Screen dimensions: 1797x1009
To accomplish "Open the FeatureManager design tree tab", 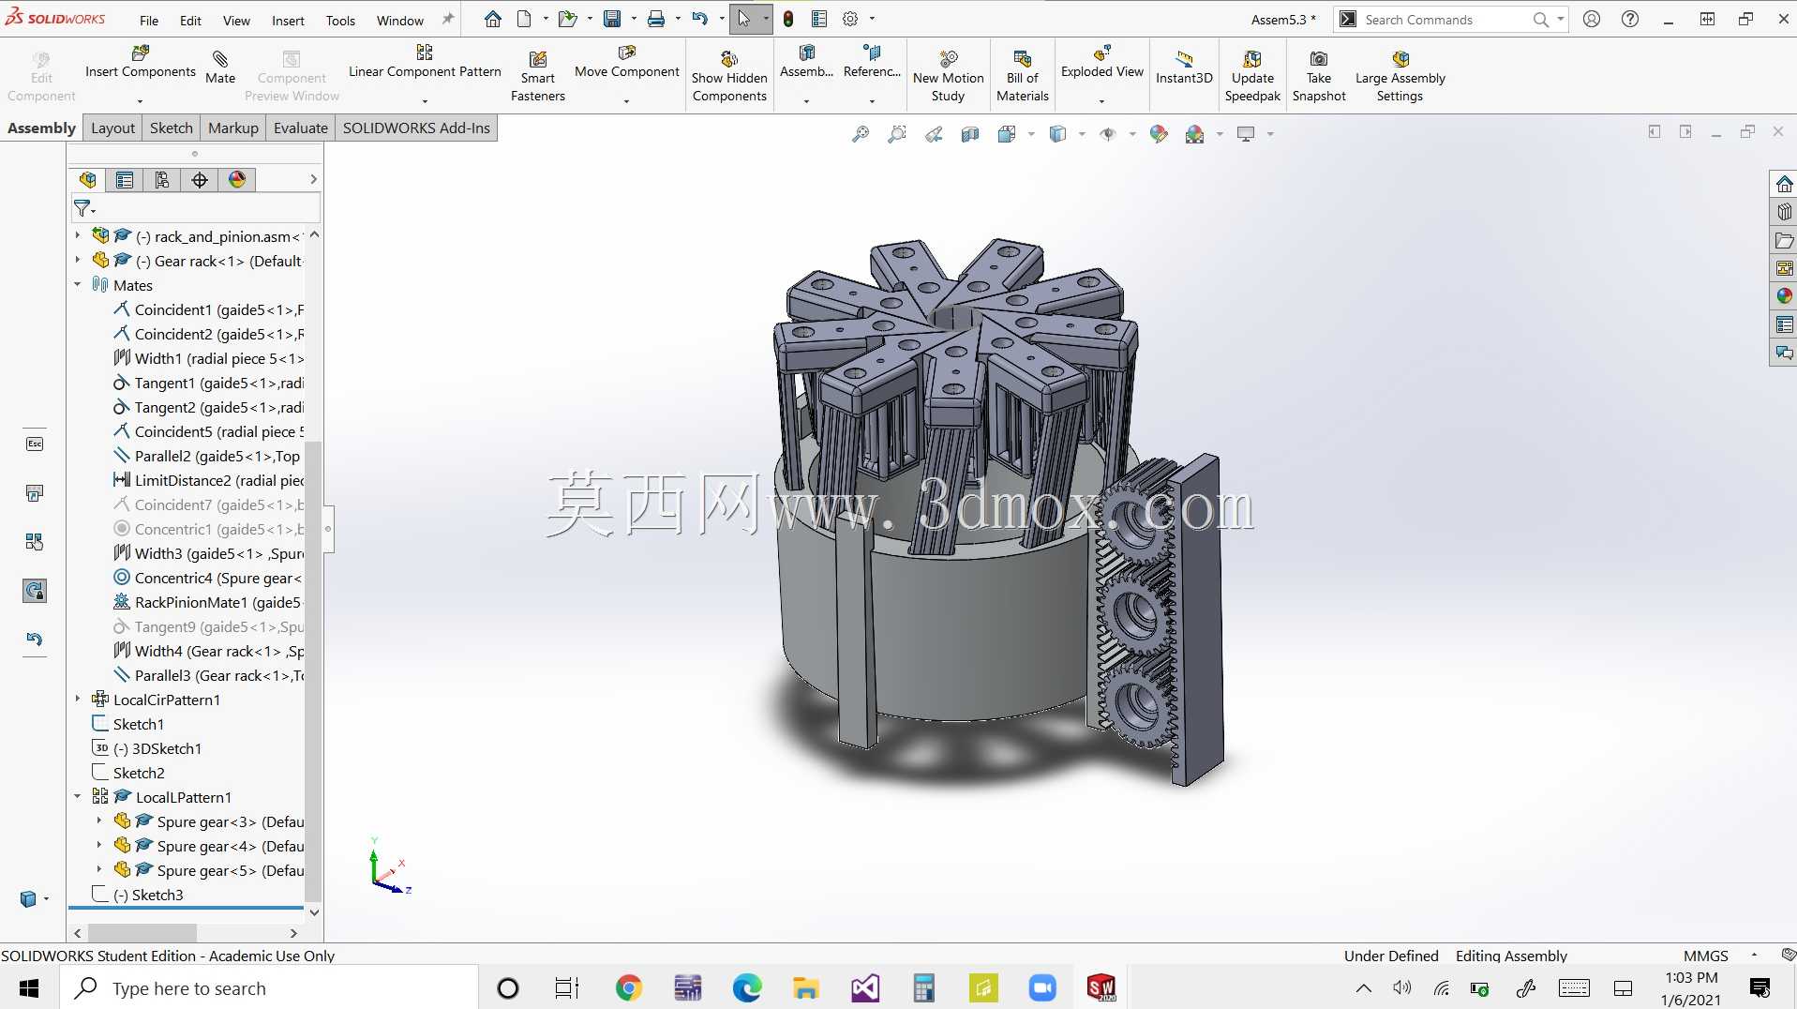I will 88,179.
